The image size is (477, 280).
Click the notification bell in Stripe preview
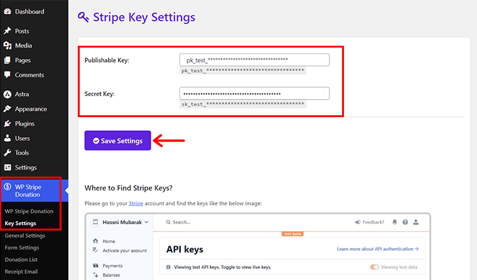click(395, 222)
